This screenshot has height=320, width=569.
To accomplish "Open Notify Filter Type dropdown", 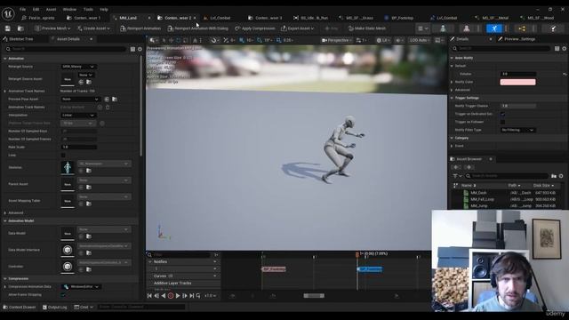I will point(517,130).
